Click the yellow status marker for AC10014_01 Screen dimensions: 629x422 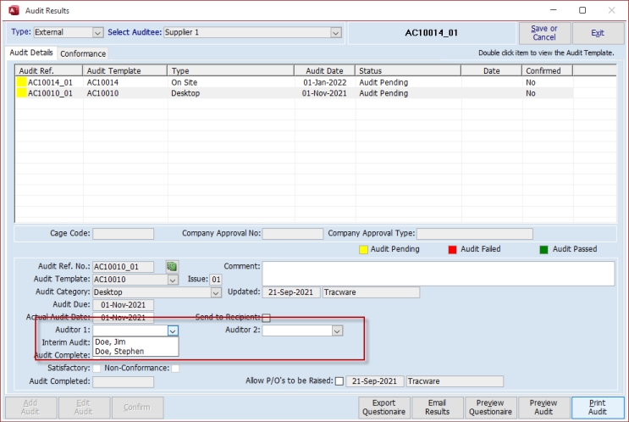[21, 83]
